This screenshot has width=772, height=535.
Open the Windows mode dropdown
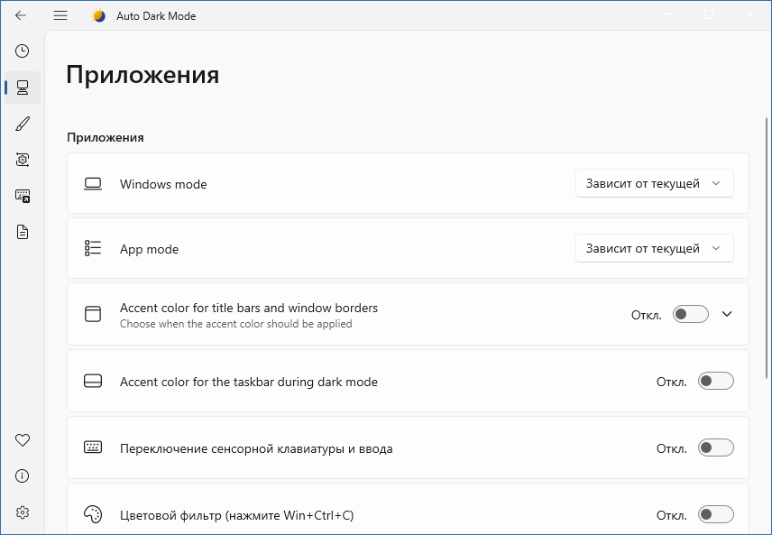pos(654,183)
